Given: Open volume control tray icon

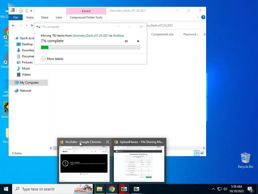Looking at the screenshot, I should coord(225,189).
